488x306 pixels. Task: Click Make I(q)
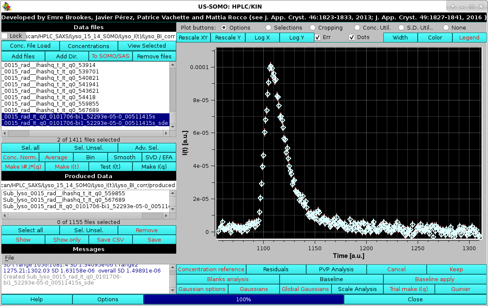point(154,167)
